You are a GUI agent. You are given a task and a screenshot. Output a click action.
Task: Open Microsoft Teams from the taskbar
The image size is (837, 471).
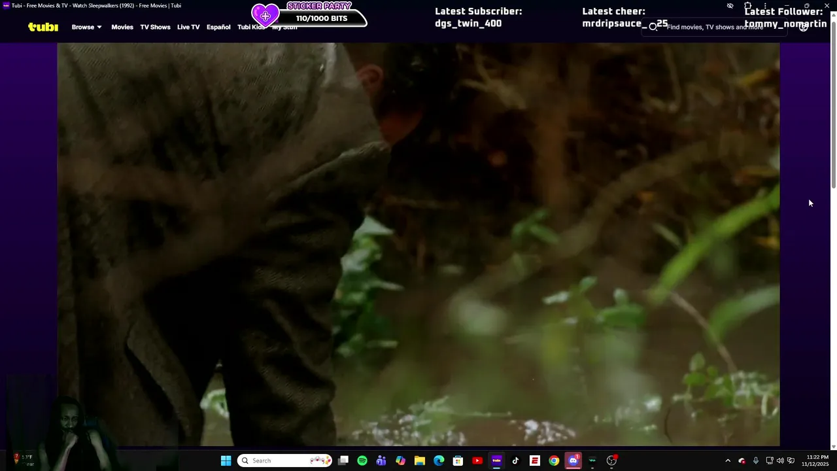tap(381, 461)
